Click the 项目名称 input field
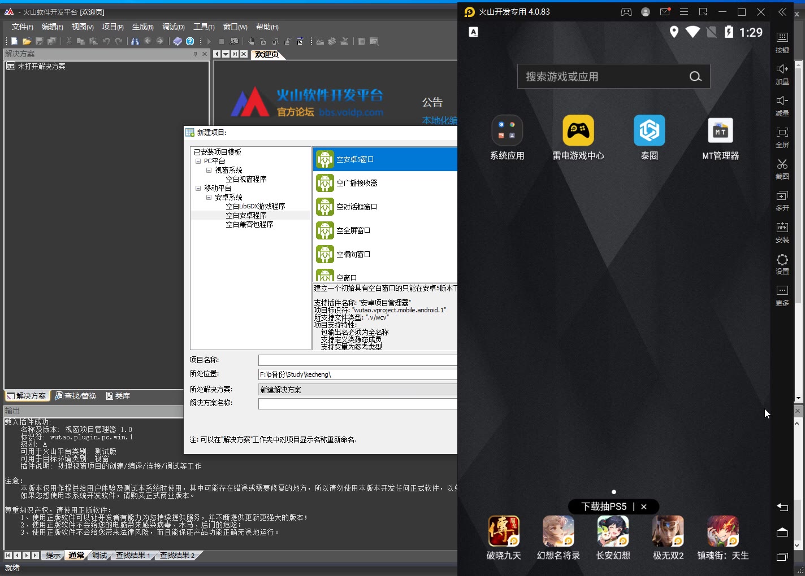805x576 pixels. [x=358, y=360]
